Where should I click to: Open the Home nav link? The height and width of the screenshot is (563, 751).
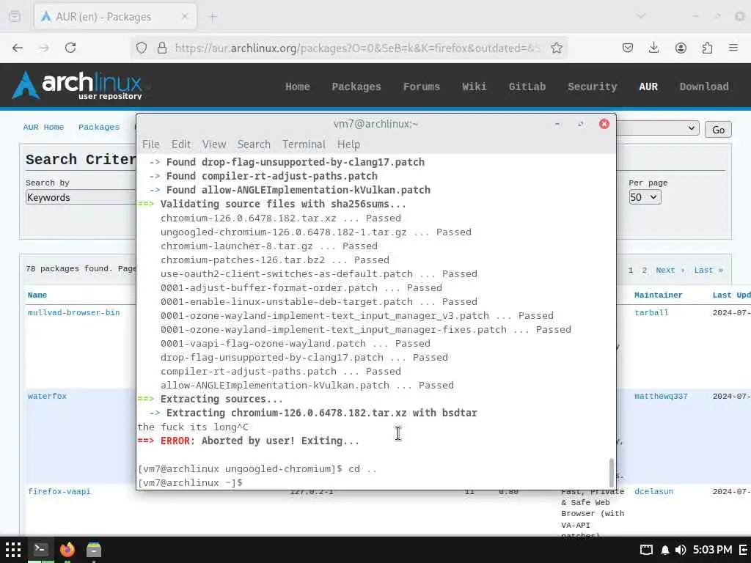point(298,87)
